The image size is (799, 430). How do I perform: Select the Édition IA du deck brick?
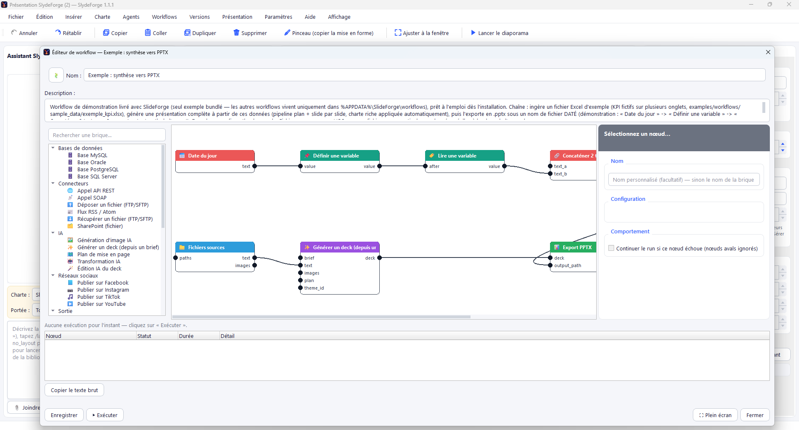[x=100, y=269]
